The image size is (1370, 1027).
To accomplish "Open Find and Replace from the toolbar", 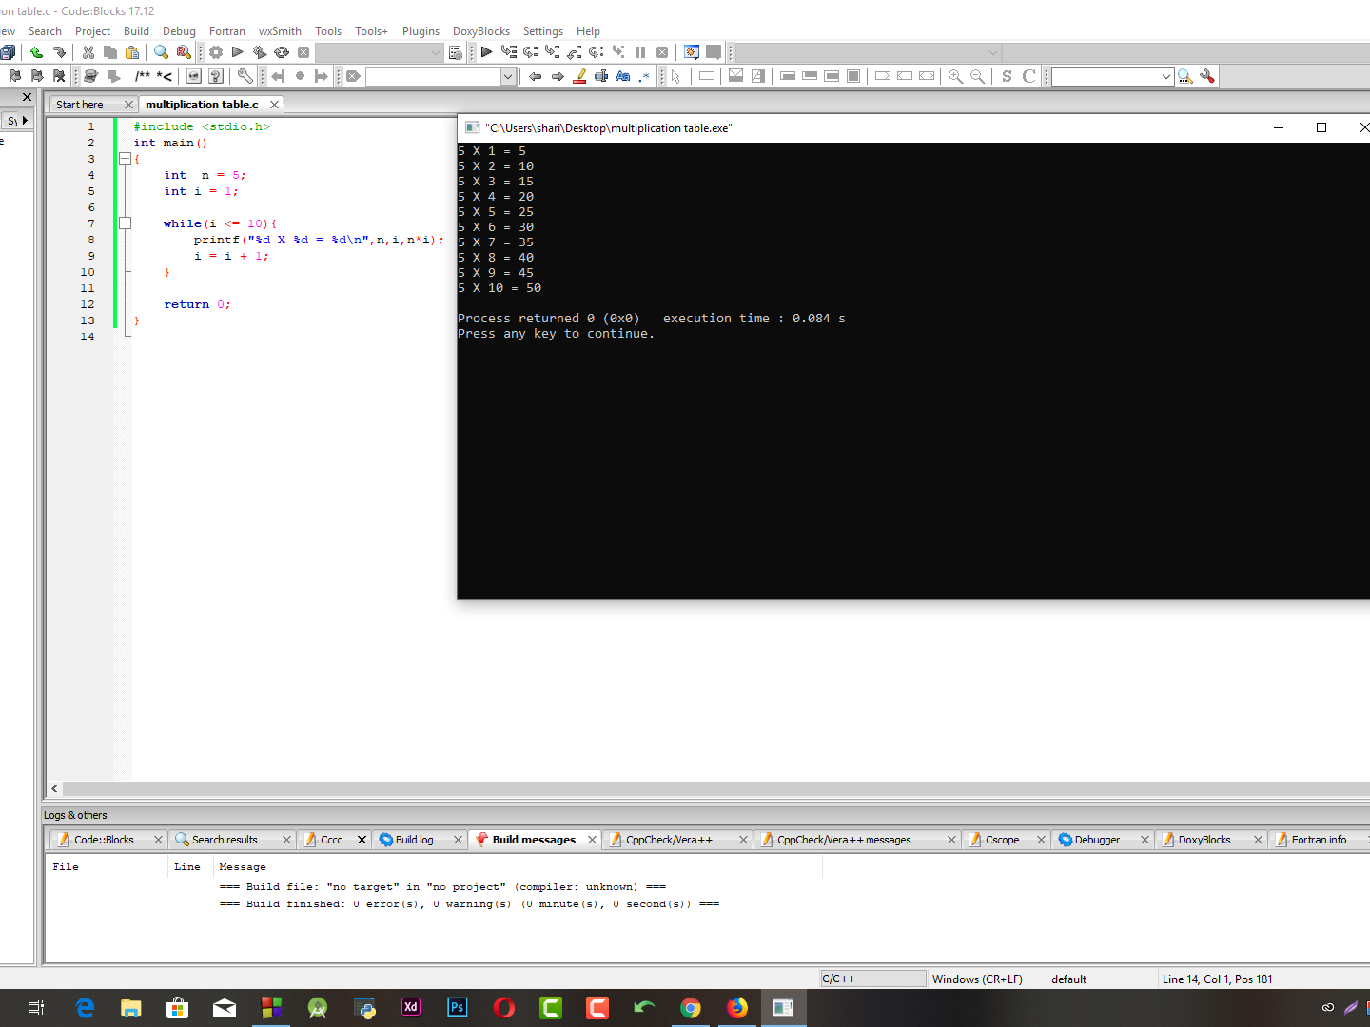I will coord(183,52).
